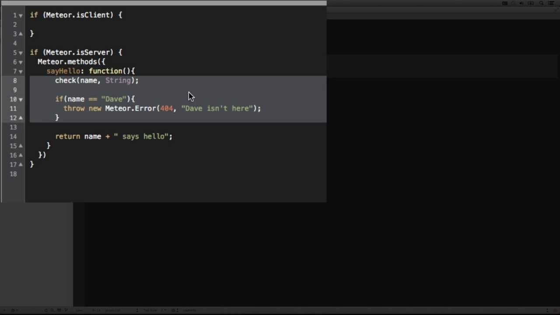Click line number 14 in the gutter
The width and height of the screenshot is (560, 315).
(13, 136)
